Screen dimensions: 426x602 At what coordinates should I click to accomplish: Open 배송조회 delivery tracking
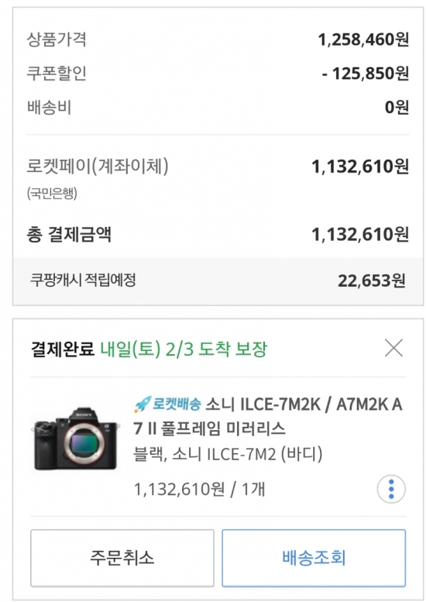(x=314, y=558)
